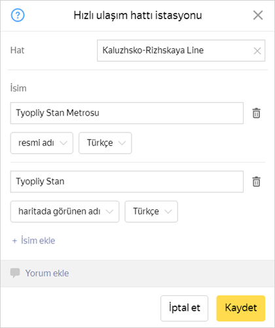Select the İsim ekle link
The width and height of the screenshot is (275, 328).
38,241
